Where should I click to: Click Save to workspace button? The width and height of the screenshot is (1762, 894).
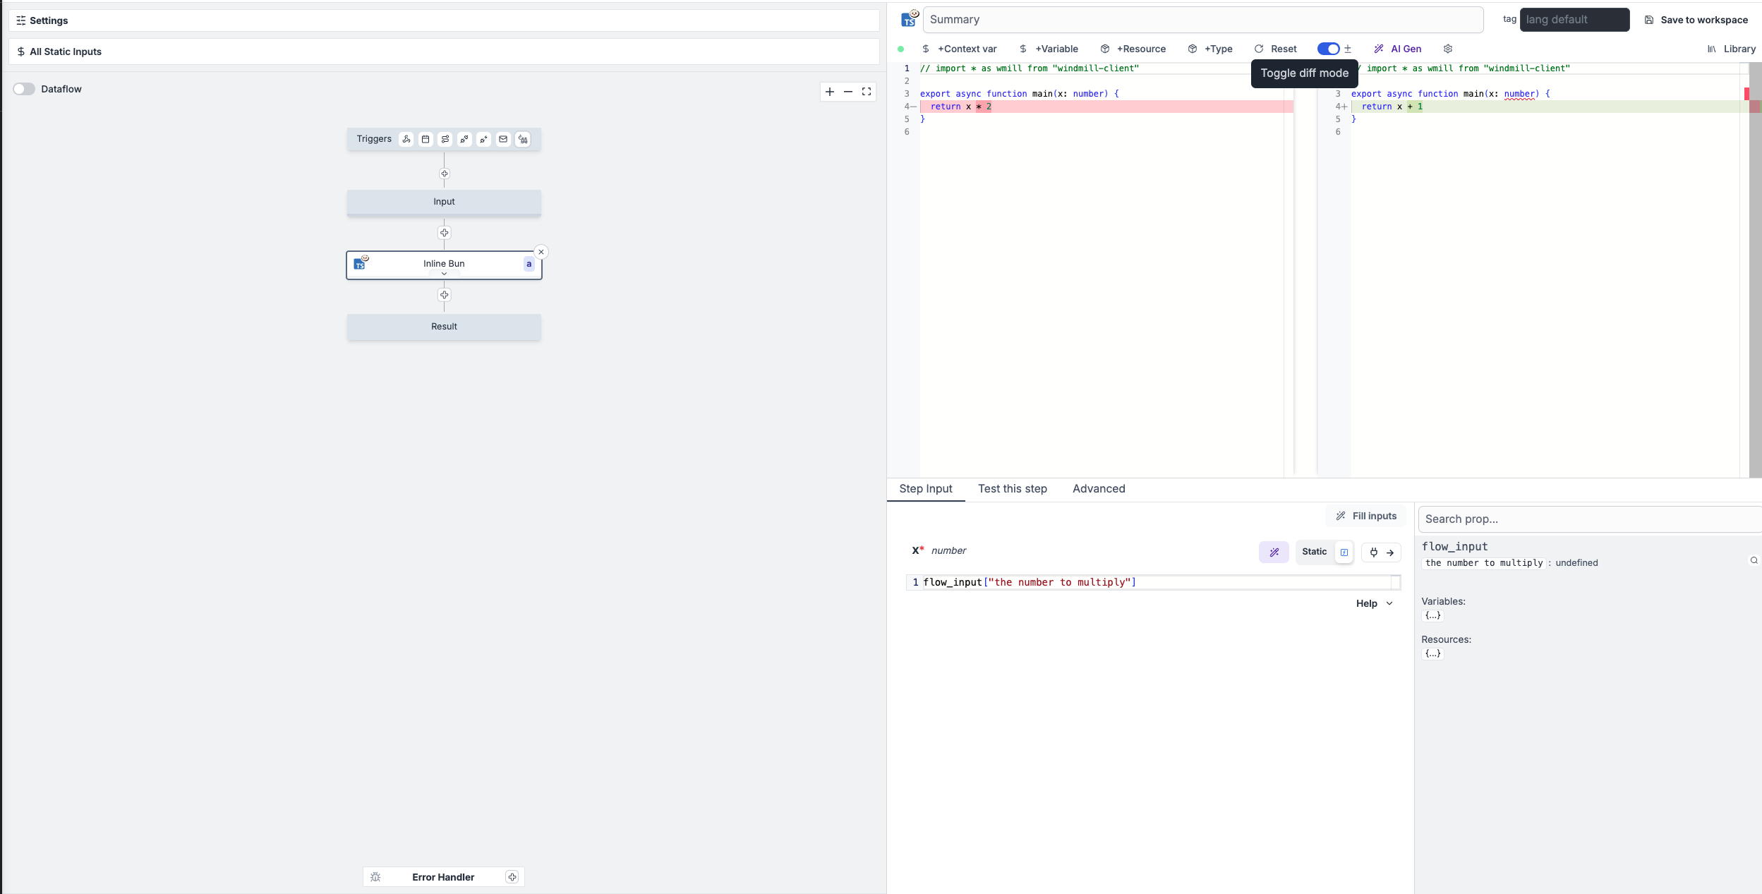coord(1696,20)
